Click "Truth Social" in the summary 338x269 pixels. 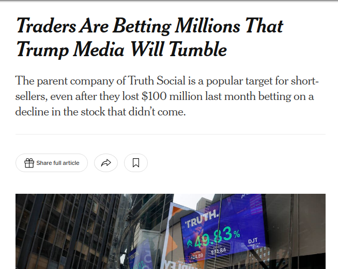point(157,81)
